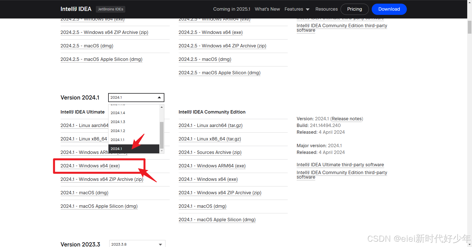Open the IntelliJ IDEA logo link
This screenshot has width=472, height=247.
click(x=76, y=9)
